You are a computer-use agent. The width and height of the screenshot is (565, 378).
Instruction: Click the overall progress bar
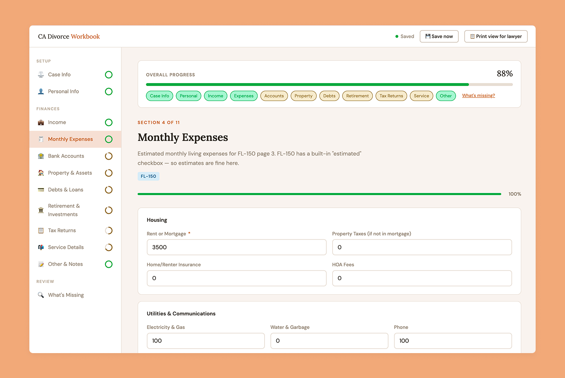(x=329, y=84)
